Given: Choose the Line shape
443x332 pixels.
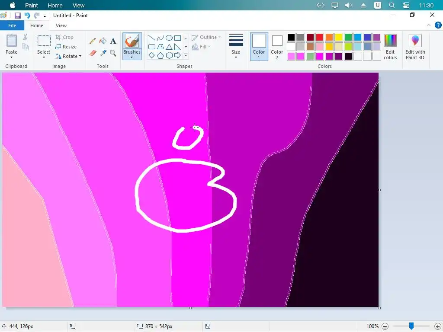Looking at the screenshot, I should coord(152,38).
